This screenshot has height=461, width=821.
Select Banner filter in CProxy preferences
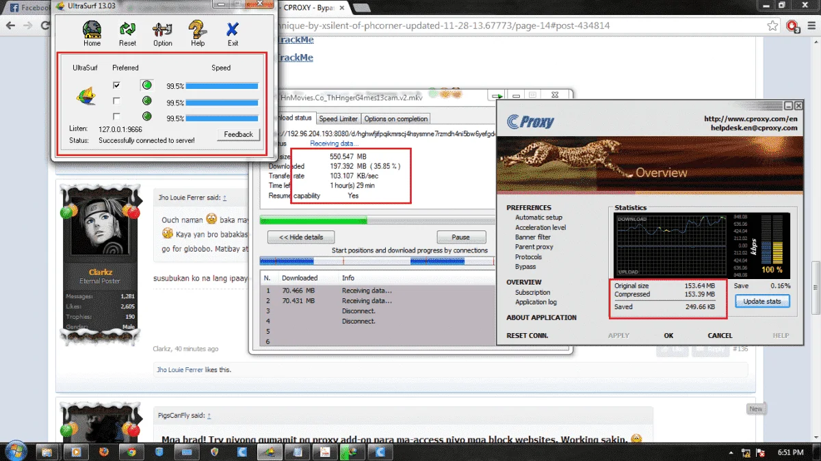point(533,237)
